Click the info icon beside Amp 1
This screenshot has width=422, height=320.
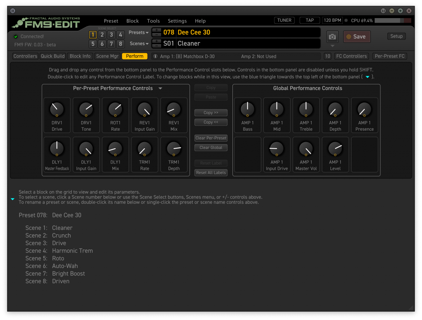pyautogui.click(x=155, y=56)
